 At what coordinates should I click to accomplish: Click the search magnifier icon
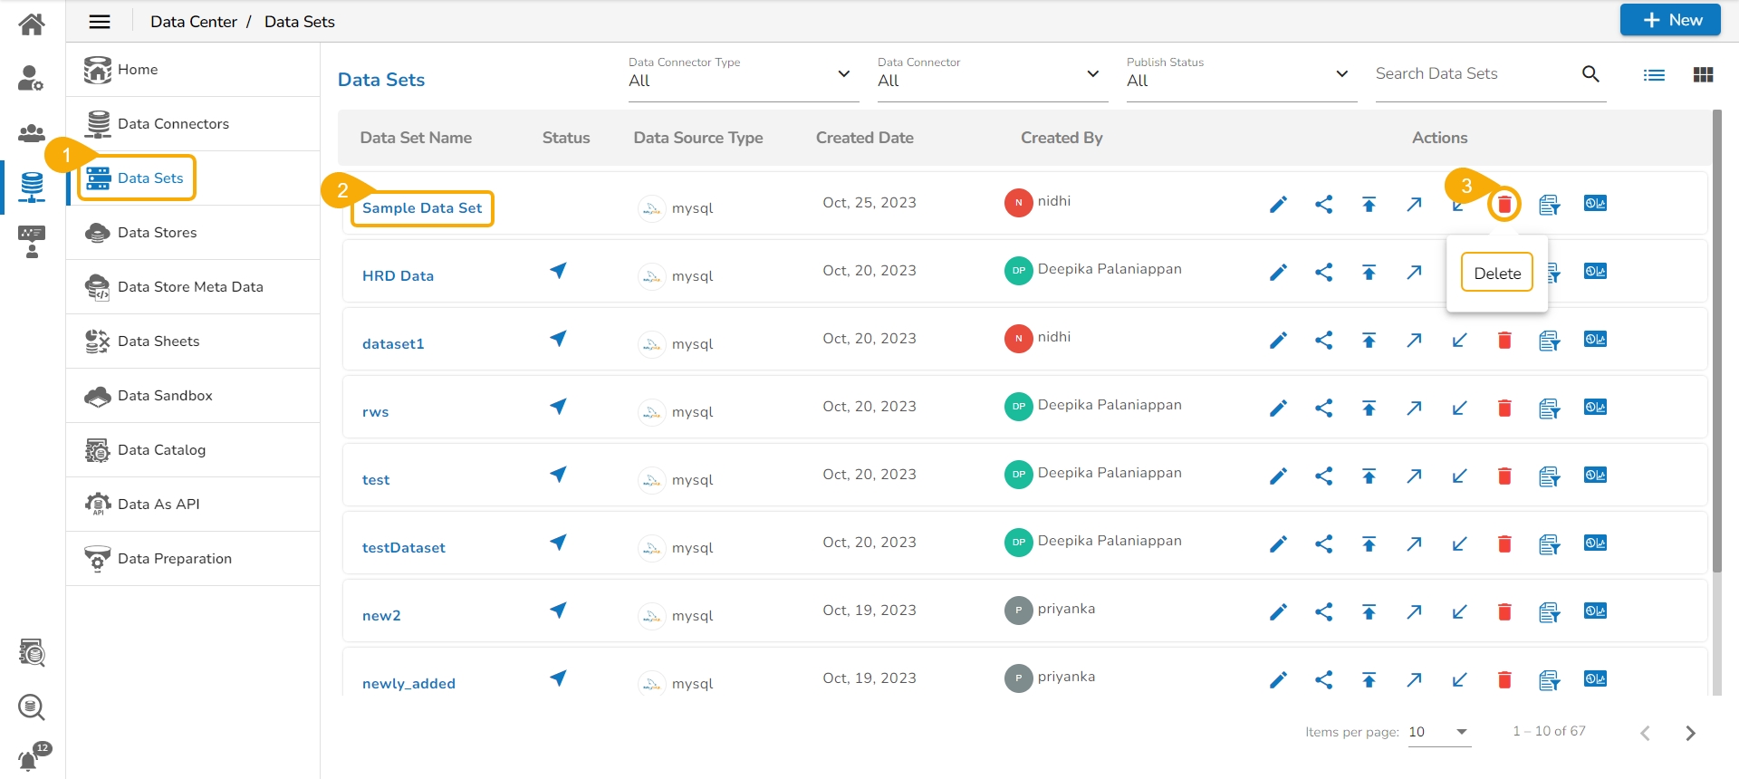pyautogui.click(x=1590, y=74)
